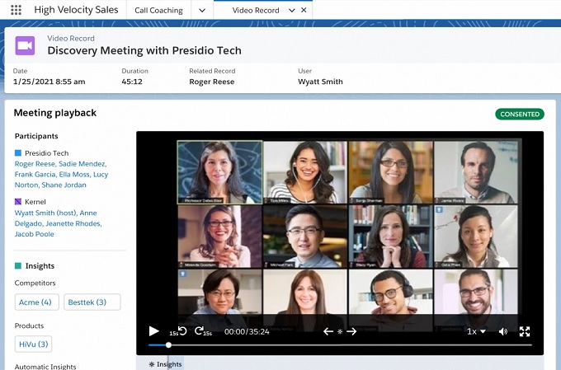The width and height of the screenshot is (561, 370).
Task: Jump to previous insight arrow
Action: click(x=328, y=331)
